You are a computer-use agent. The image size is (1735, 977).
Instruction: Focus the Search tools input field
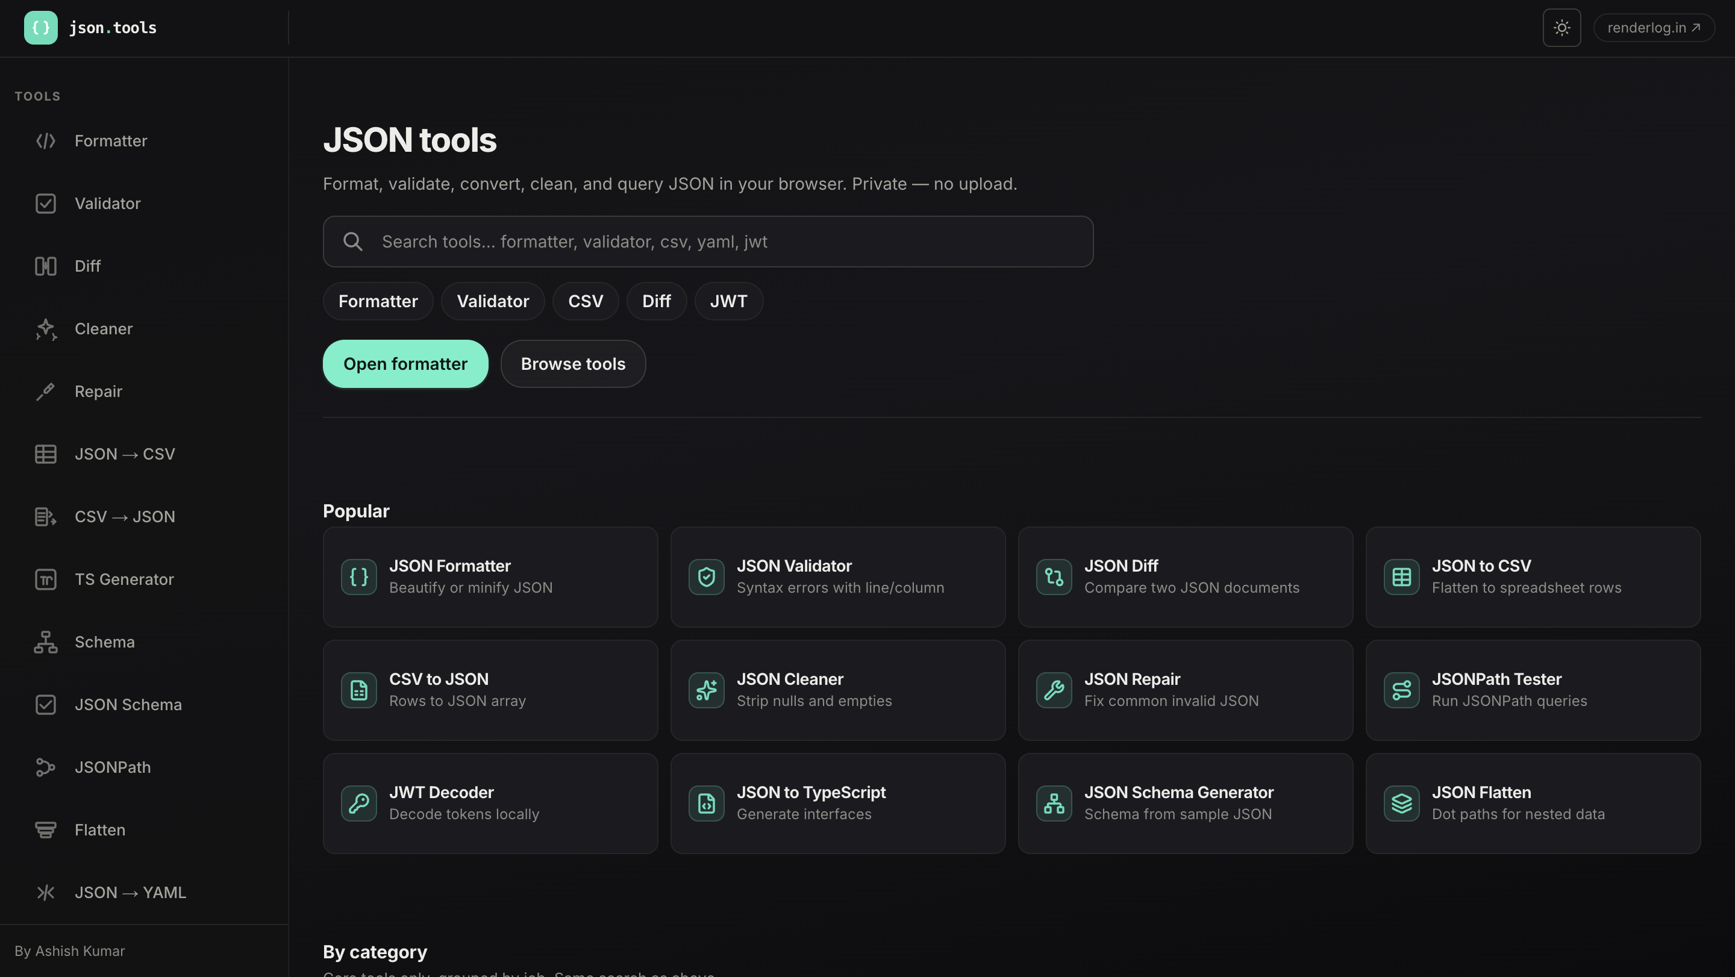[708, 241]
